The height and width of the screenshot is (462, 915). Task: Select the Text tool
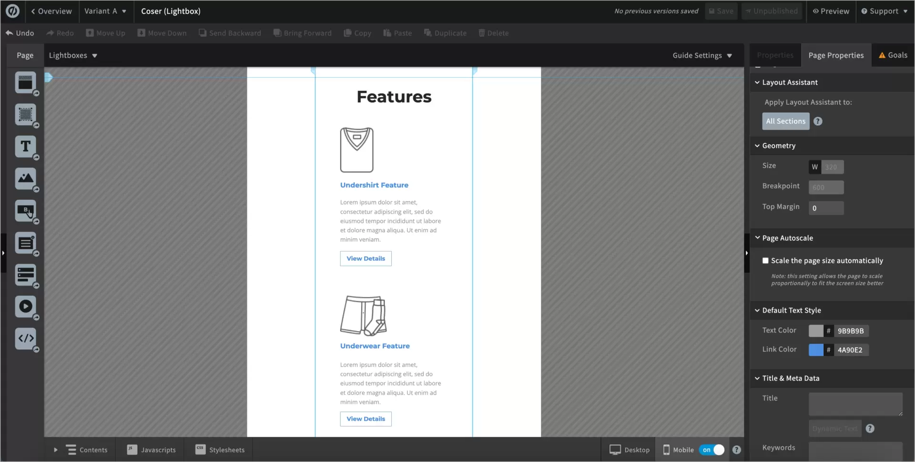(26, 147)
